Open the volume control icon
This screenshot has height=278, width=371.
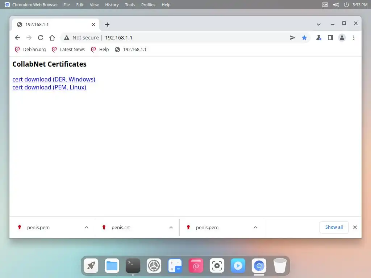pyautogui.click(x=336, y=5)
